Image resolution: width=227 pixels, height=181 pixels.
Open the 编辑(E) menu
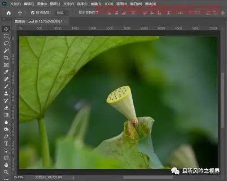(29, 4)
